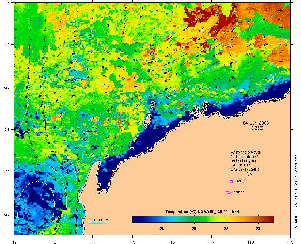Click the colorbar tick label 25
This screenshot has width=301, height=244.
[162, 229]
